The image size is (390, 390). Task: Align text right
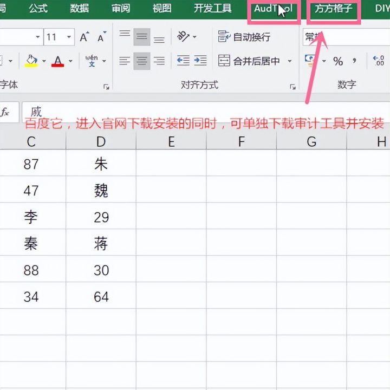[x=159, y=61]
